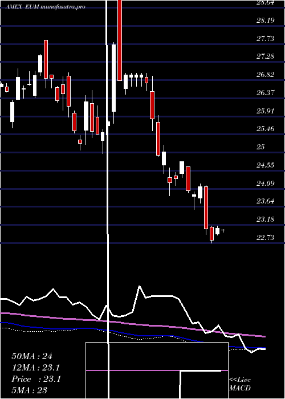The image size is (285, 399).
Task: Select the 25.46 price axis label
Action: 266,129
